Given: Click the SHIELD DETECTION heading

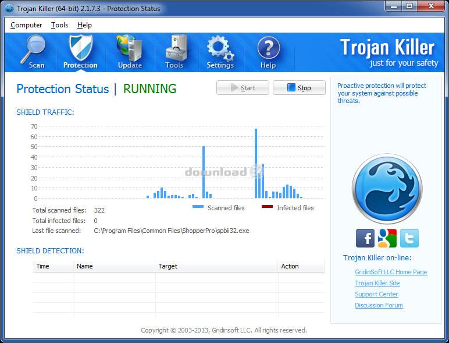Looking at the screenshot, I should tap(50, 251).
